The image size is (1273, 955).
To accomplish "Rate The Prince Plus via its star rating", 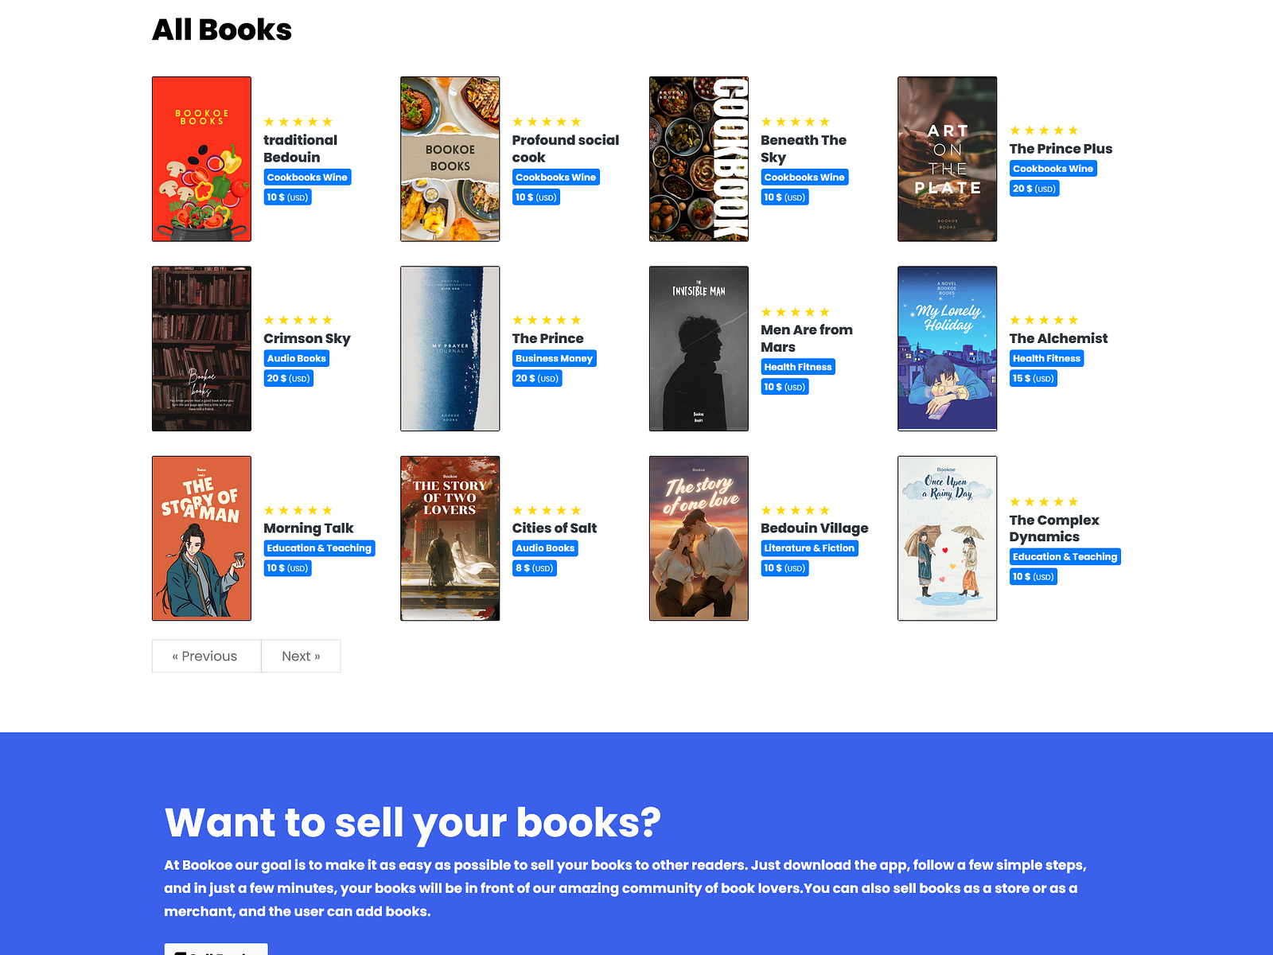I will pos(1044,130).
